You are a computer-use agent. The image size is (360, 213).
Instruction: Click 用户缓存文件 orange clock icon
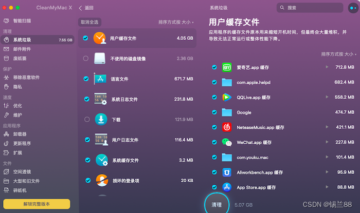[x=100, y=38]
